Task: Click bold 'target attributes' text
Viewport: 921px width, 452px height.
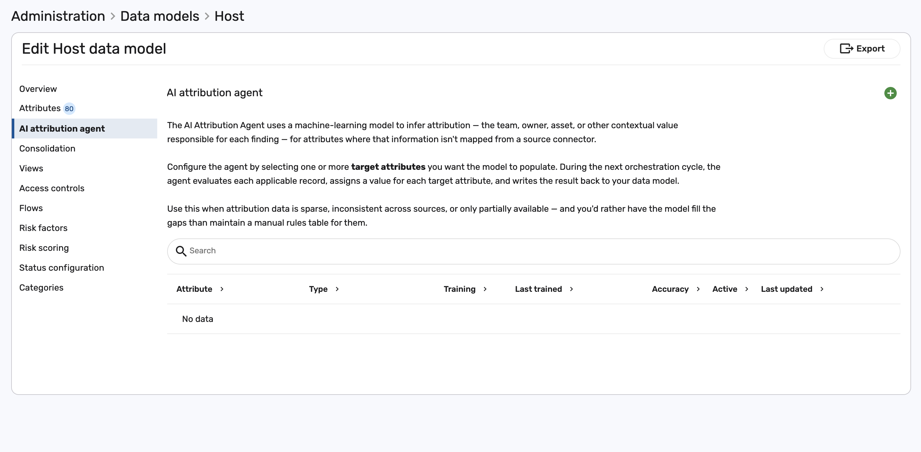Action: tap(388, 167)
